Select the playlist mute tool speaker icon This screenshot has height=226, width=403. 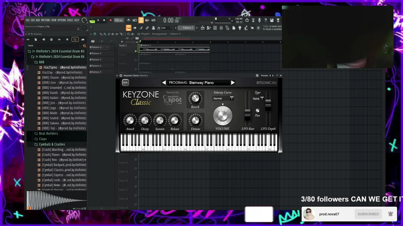[x=113, y=34]
